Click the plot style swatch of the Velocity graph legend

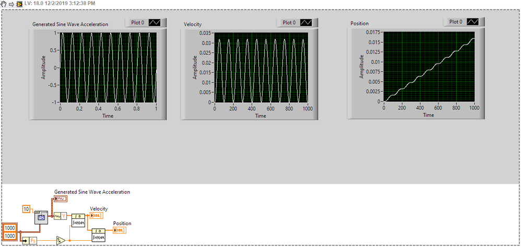[x=306, y=22]
